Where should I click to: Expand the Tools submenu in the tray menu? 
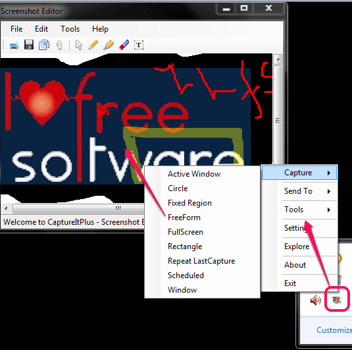pyautogui.click(x=299, y=210)
